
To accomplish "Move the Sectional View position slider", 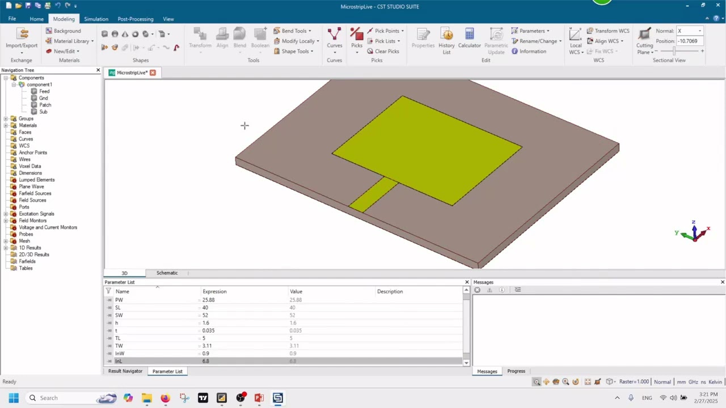I will [674, 51].
